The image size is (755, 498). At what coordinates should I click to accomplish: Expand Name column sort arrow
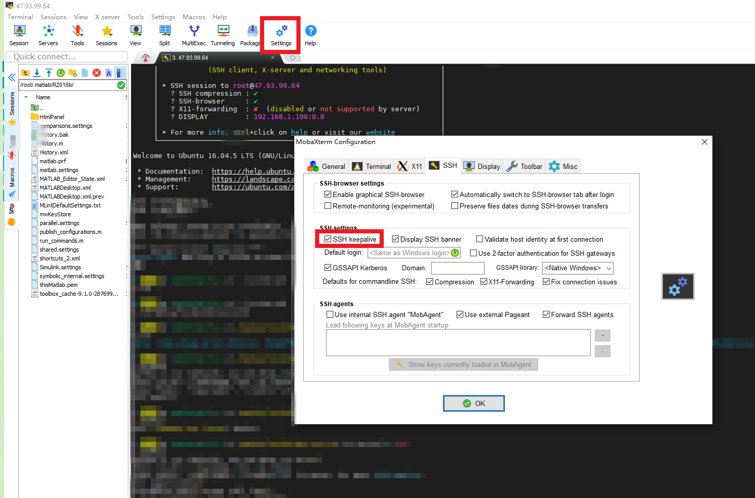click(x=26, y=97)
